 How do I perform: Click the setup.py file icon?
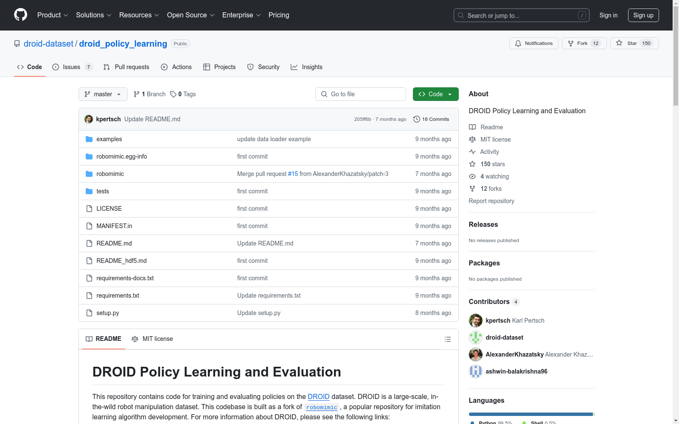click(89, 313)
